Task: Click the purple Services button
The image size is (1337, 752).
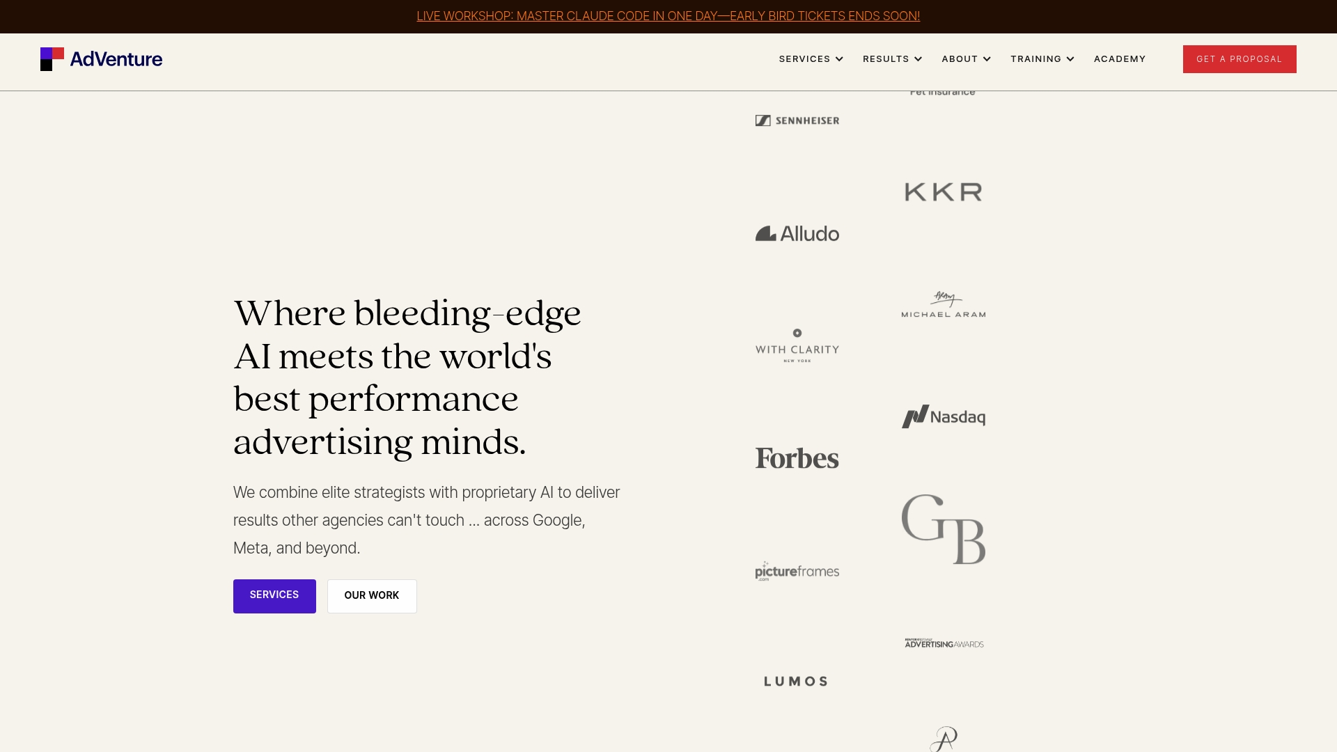Action: tap(274, 596)
